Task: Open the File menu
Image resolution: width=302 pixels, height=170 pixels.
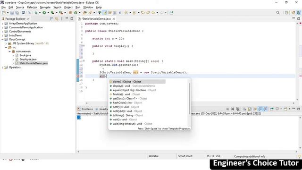Action: click(3, 8)
